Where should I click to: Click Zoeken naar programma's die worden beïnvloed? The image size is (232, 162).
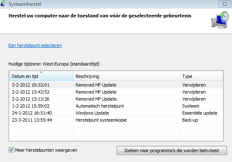[x=172, y=150]
